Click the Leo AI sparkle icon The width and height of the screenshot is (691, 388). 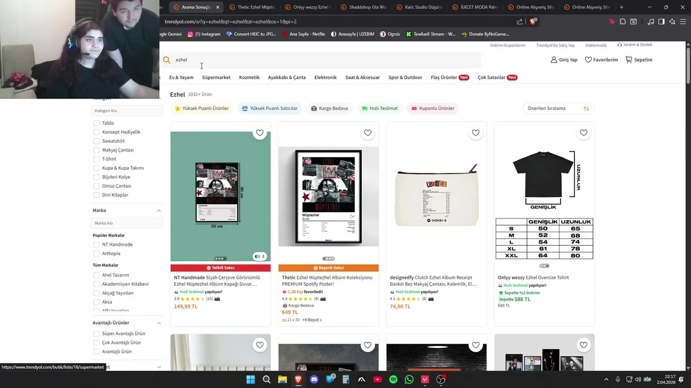(x=672, y=22)
